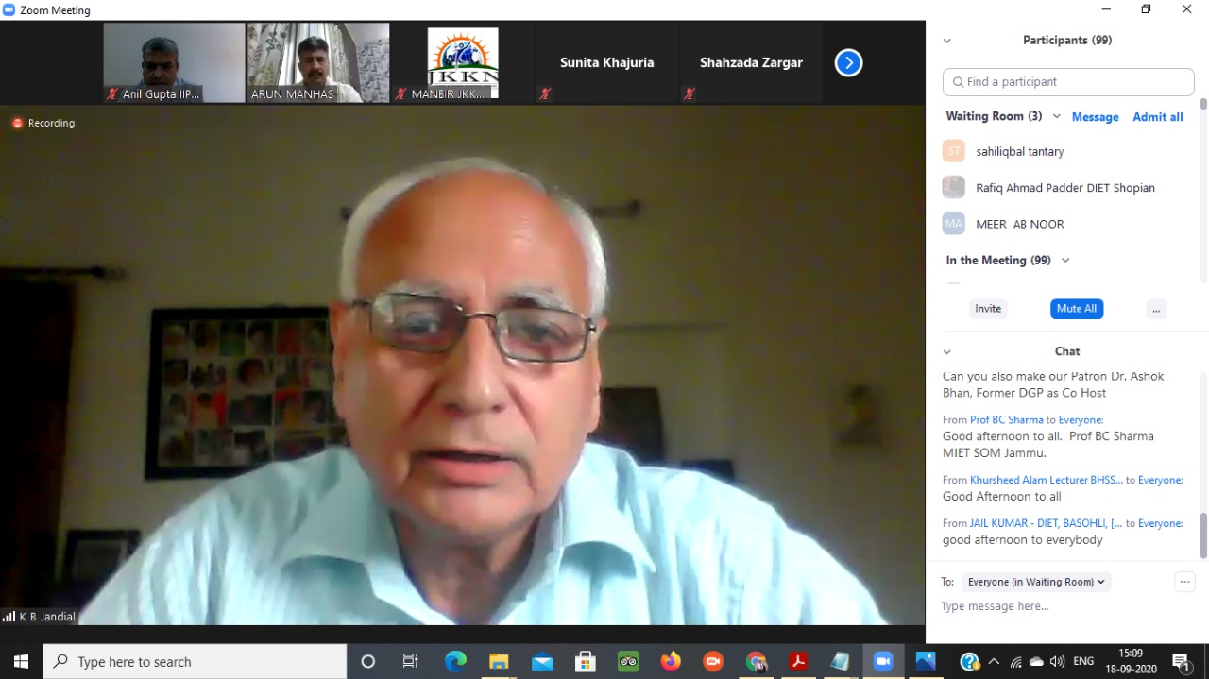Focus the Find a participant search box

(1068, 82)
